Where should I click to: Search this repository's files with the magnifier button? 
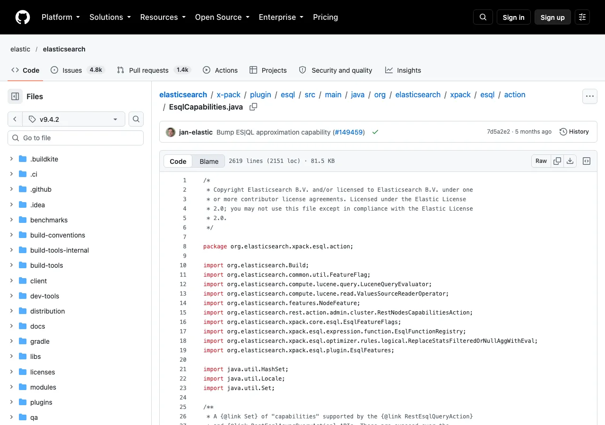(x=136, y=119)
